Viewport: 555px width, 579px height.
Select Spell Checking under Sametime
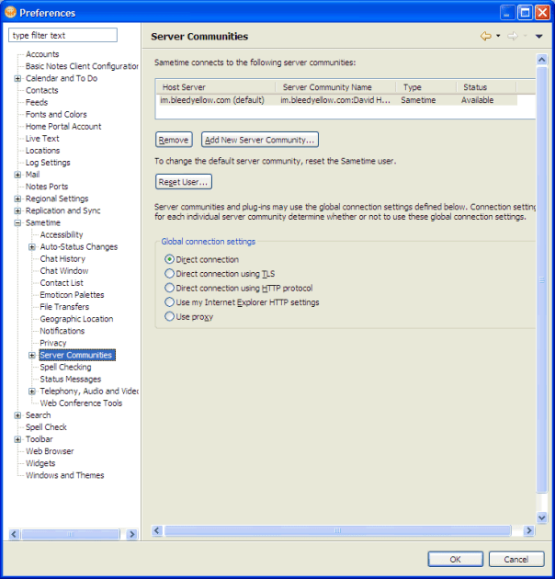click(65, 367)
